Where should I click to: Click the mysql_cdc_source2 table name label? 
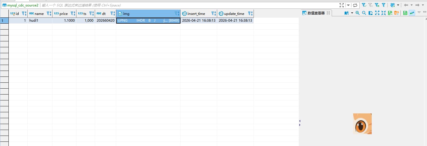(23, 5)
